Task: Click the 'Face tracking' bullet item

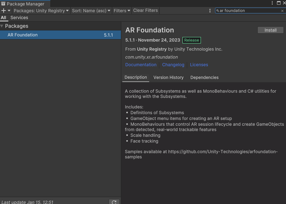Action: coord(144,141)
